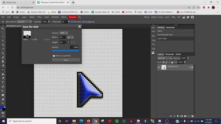Select the Lasso tool

tap(3, 37)
